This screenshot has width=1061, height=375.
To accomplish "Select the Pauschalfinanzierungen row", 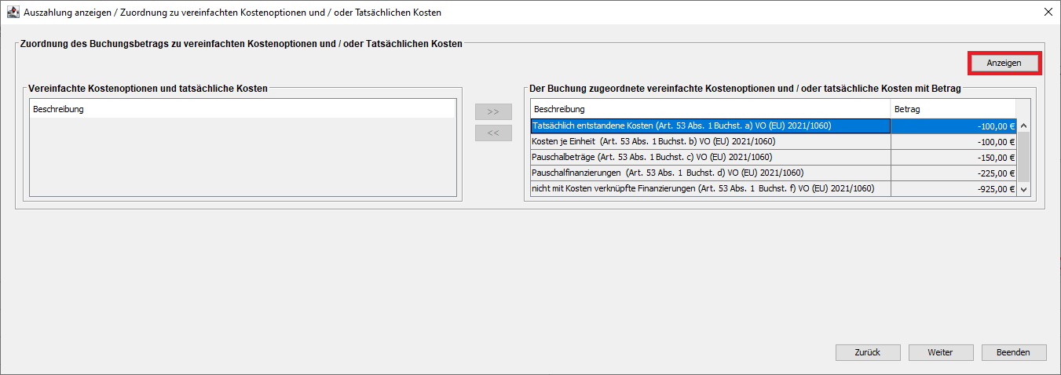I will point(710,173).
